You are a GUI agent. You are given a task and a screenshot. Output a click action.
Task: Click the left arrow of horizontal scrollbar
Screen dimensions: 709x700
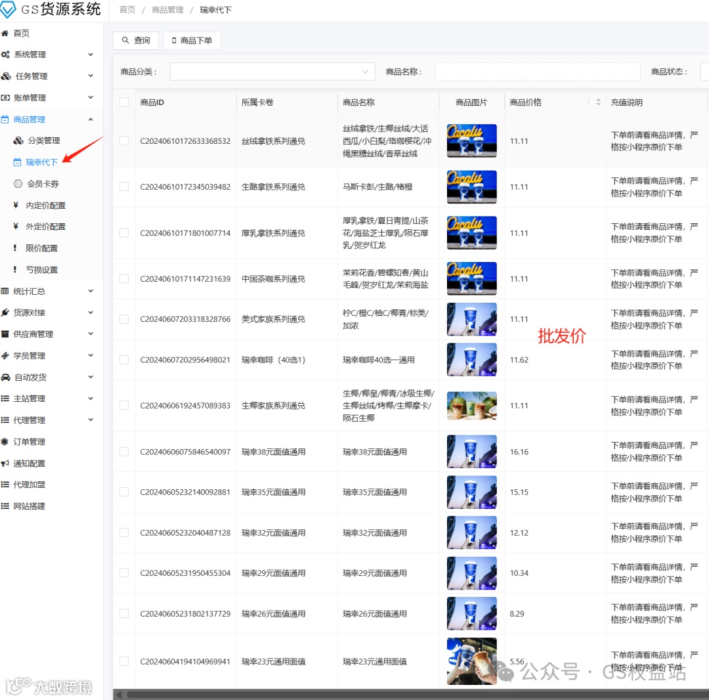pyautogui.click(x=118, y=695)
